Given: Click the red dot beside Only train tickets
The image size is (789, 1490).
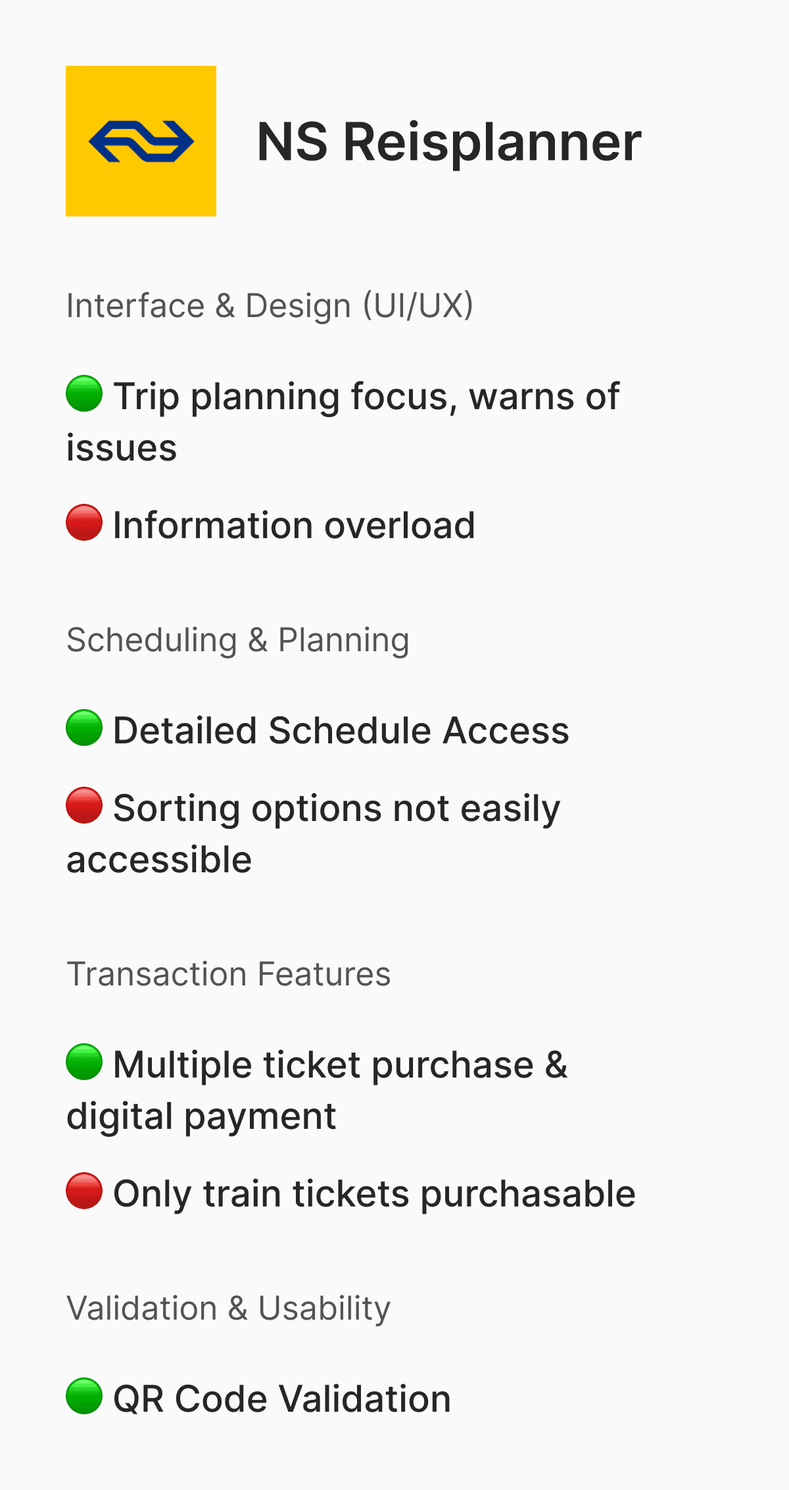Looking at the screenshot, I should [x=84, y=1191].
